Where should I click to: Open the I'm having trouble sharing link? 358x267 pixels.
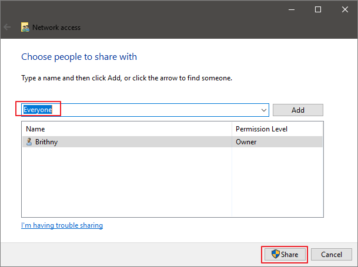click(x=62, y=225)
